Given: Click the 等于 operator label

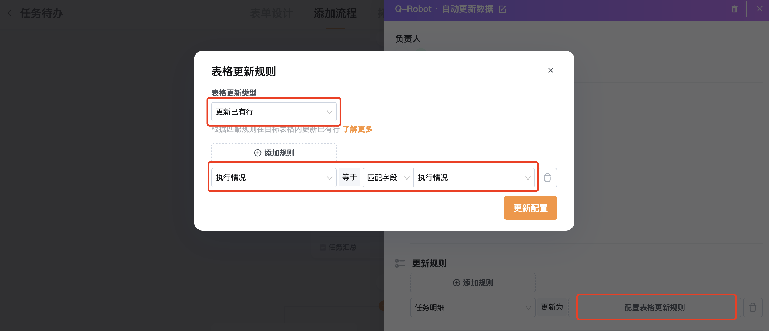Looking at the screenshot, I should pos(349,177).
